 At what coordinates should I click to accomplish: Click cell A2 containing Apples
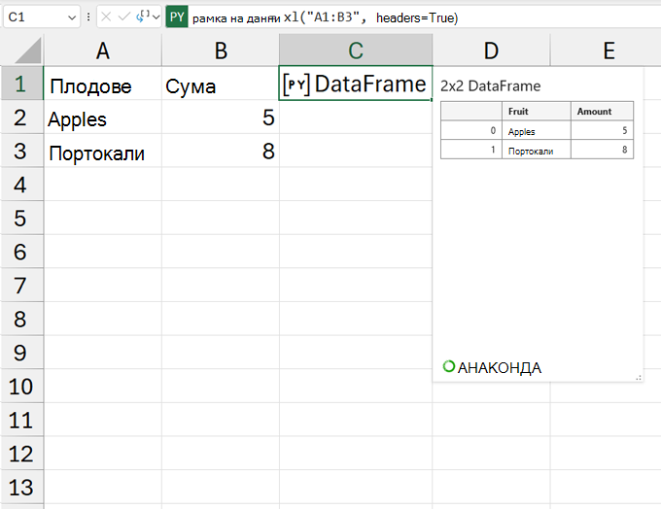(102, 118)
